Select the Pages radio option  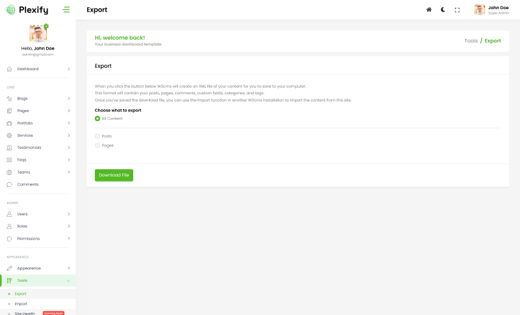pos(97,145)
